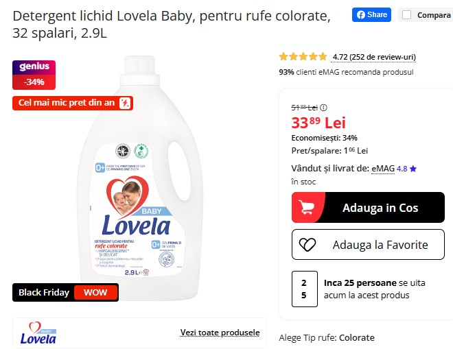Click the purple seller rating star

pyautogui.click(x=413, y=168)
